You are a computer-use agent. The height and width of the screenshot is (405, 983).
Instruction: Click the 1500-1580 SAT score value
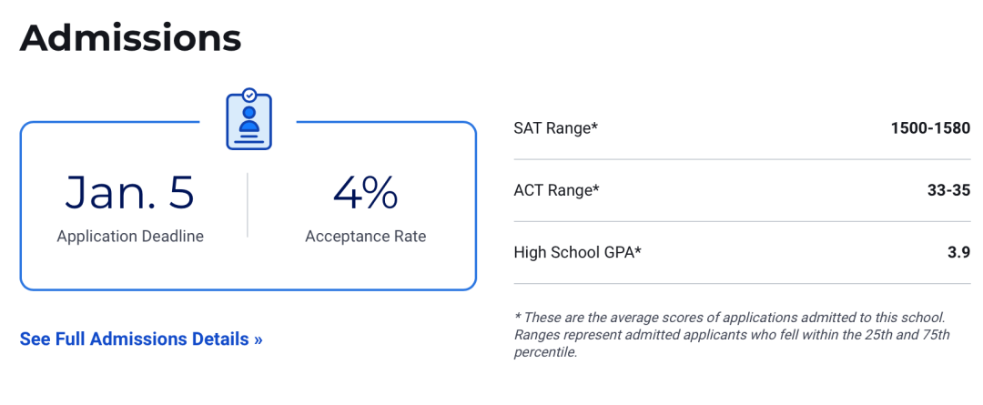[930, 128]
